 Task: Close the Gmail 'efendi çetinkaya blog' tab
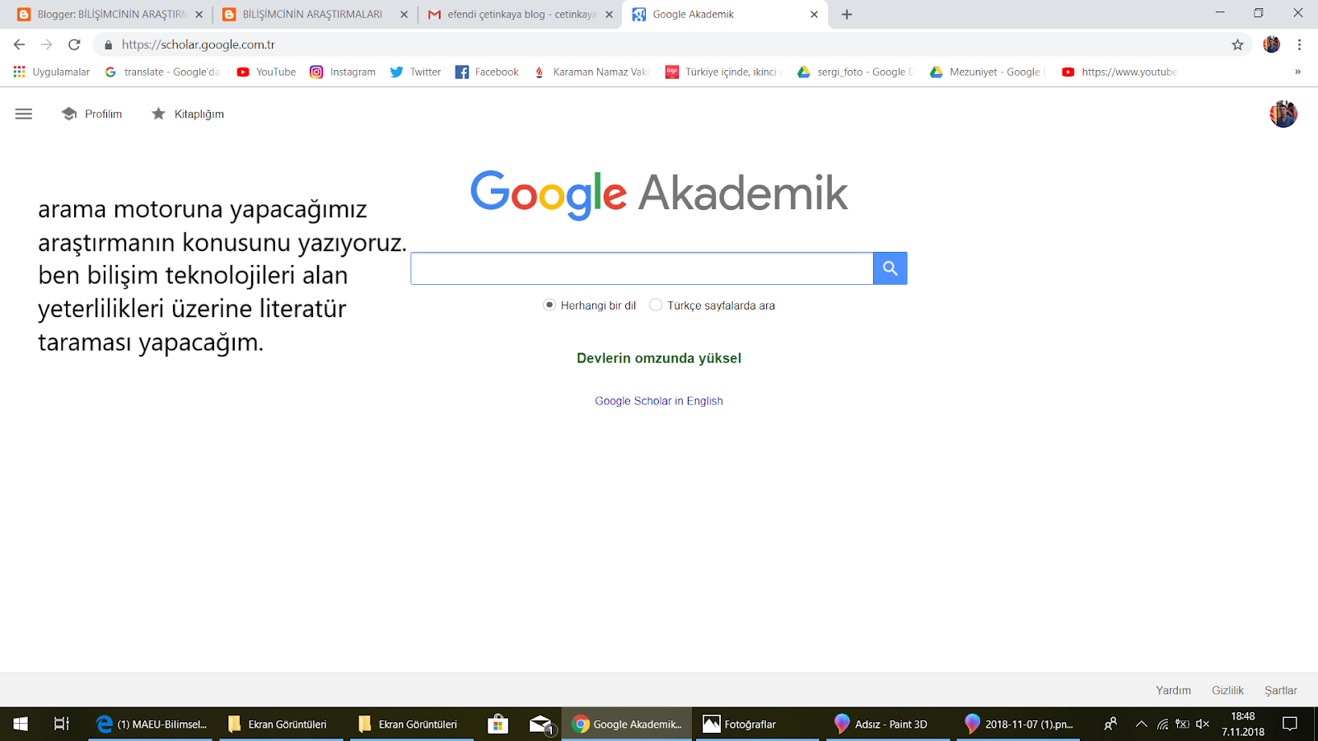point(609,14)
